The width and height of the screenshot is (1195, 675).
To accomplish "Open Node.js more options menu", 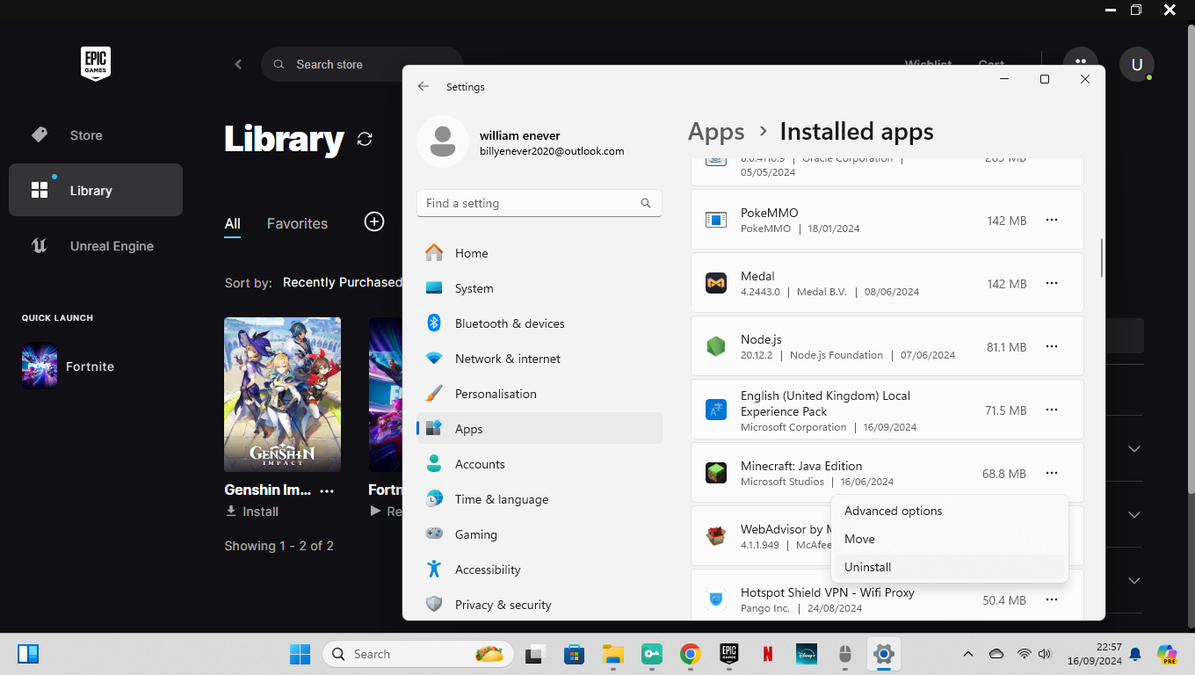I will [1052, 346].
